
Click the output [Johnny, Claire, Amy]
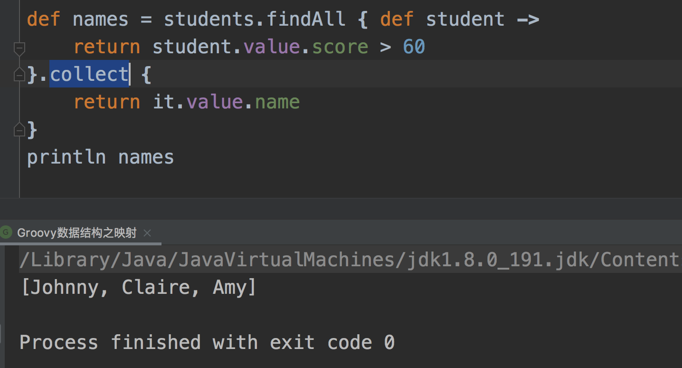click(139, 288)
